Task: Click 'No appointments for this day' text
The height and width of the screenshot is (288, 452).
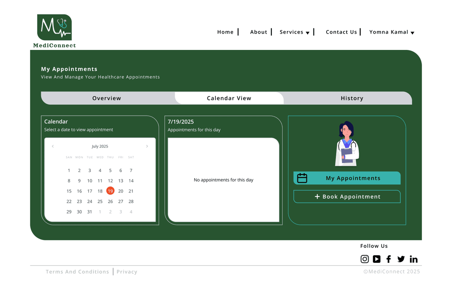Action: click(x=223, y=180)
